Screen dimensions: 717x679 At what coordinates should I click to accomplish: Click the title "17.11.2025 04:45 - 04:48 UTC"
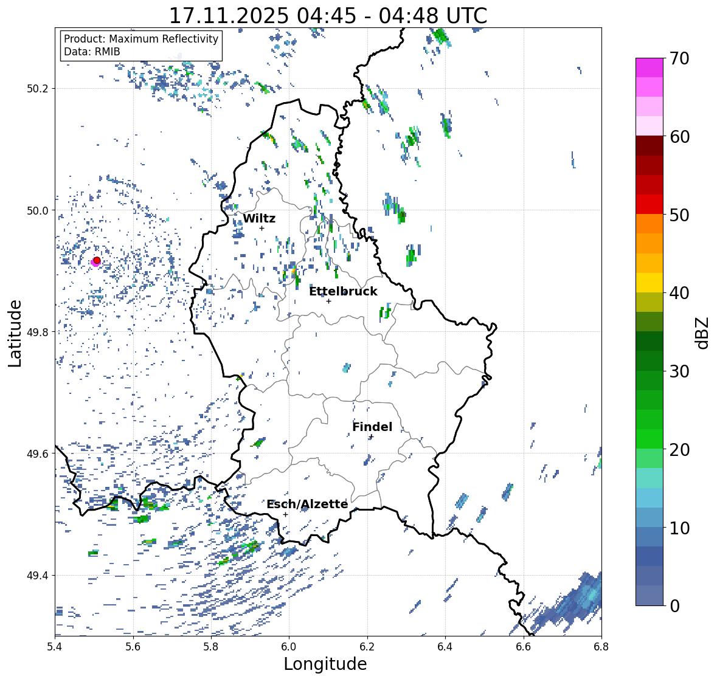(328, 16)
